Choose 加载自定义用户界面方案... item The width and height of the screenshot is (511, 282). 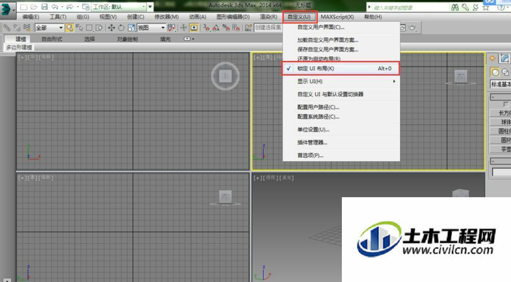tap(341, 40)
